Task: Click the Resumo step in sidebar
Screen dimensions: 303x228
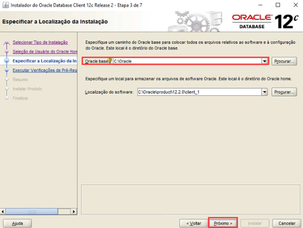Action: (x=20, y=80)
